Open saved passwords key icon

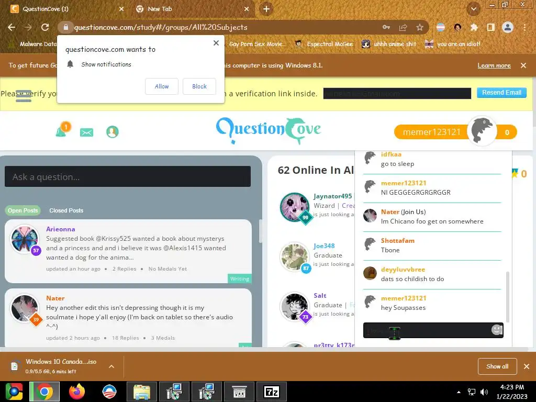point(386,27)
